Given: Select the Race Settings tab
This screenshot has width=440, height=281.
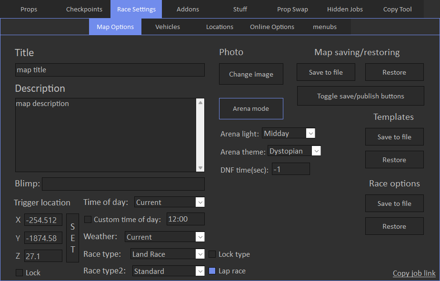Looking at the screenshot, I should pyautogui.click(x=136, y=9).
